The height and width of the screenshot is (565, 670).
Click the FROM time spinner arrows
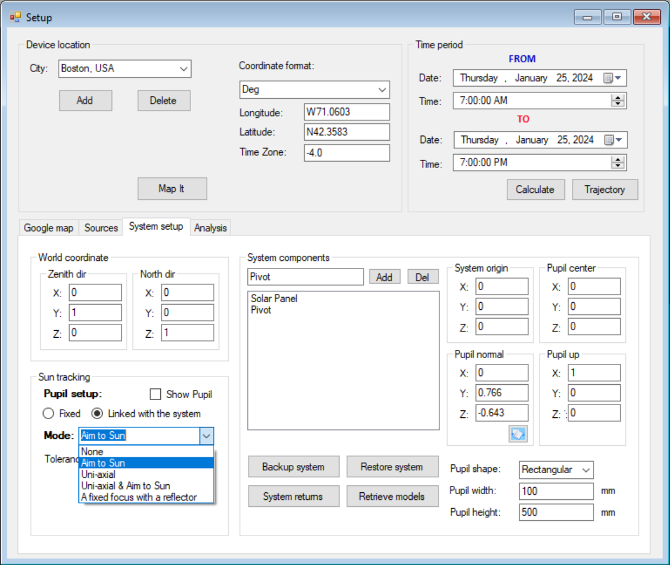click(618, 101)
